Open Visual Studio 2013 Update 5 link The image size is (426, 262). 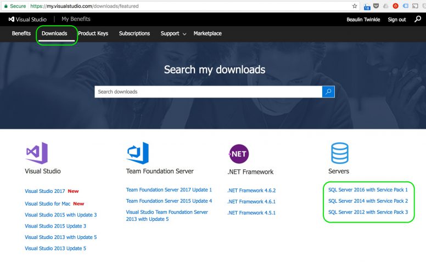55,248
